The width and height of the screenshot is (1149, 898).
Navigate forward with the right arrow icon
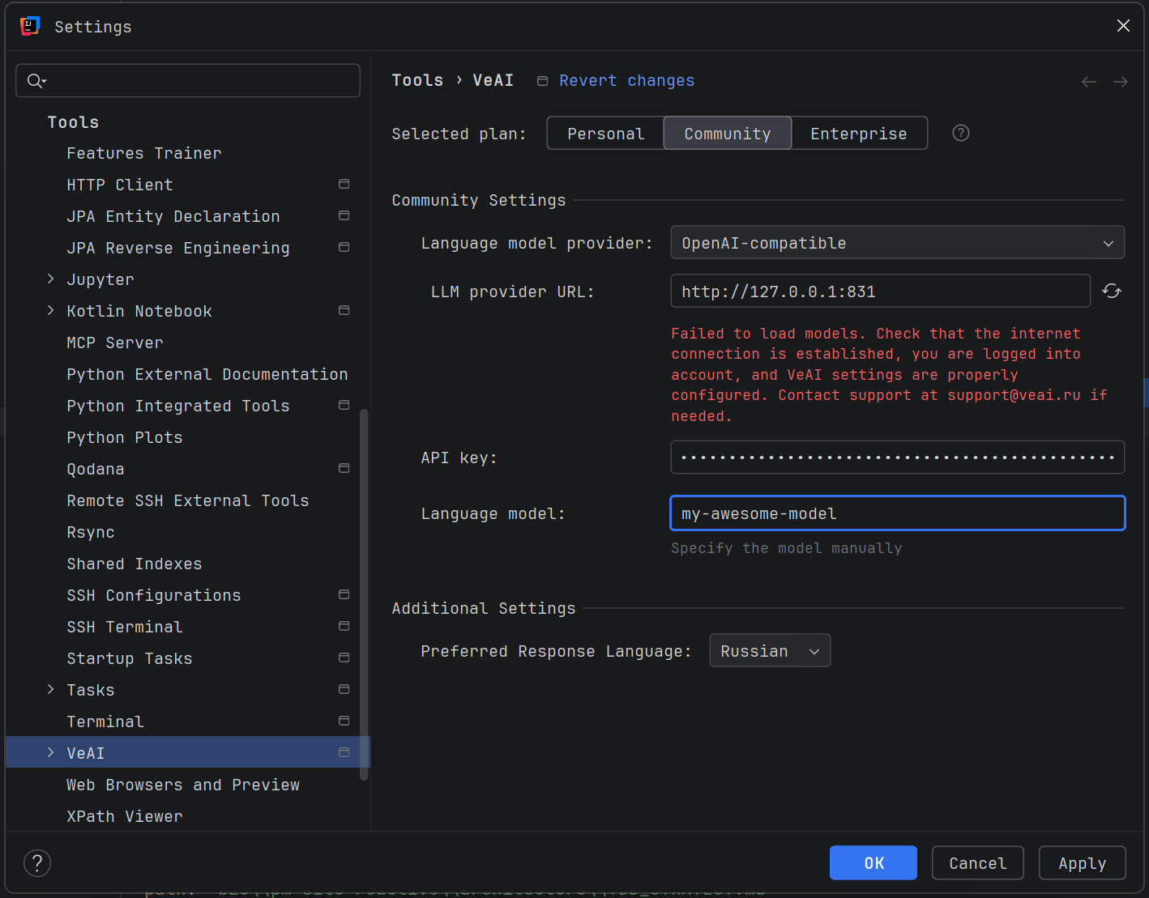[x=1120, y=82]
